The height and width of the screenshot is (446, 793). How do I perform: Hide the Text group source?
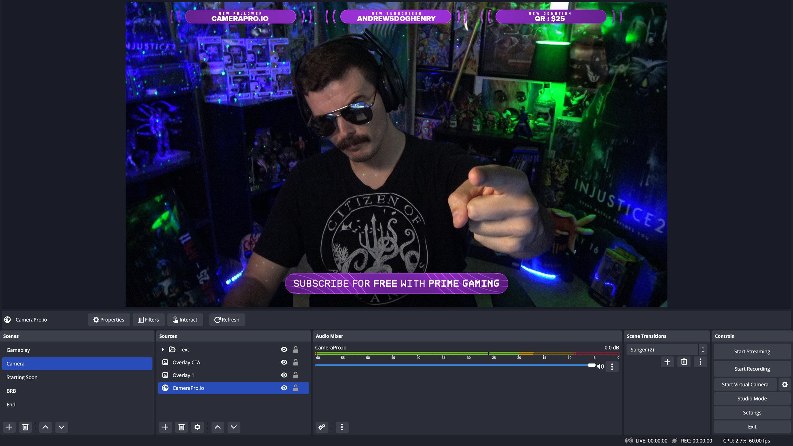pos(284,349)
